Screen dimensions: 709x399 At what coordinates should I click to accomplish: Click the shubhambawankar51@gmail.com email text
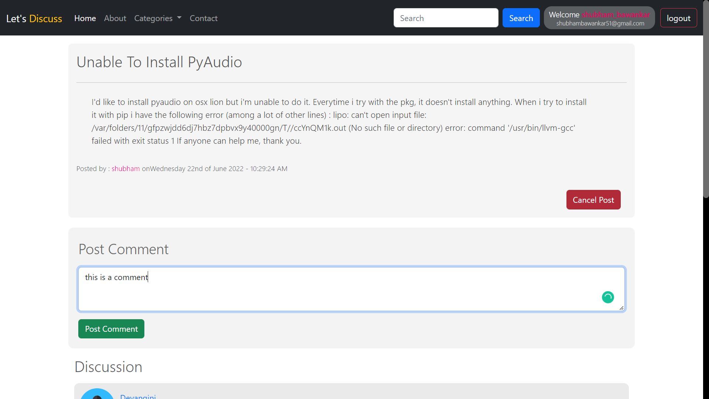point(600,23)
